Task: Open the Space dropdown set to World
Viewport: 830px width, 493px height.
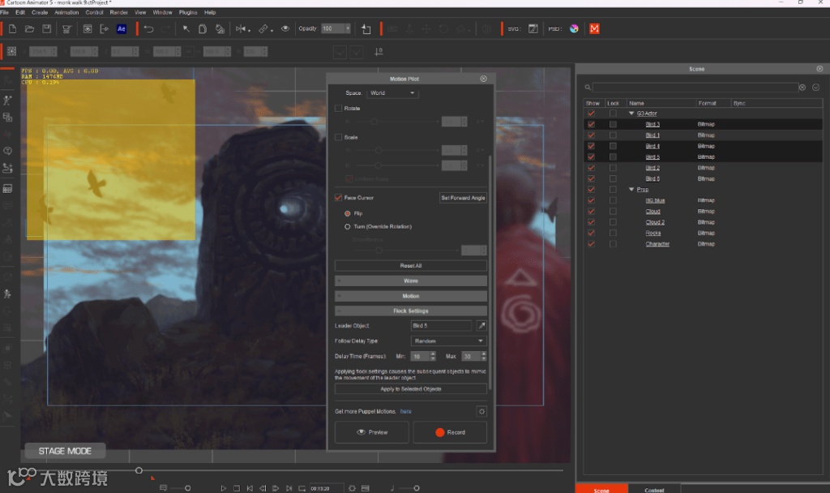Action: (392, 93)
